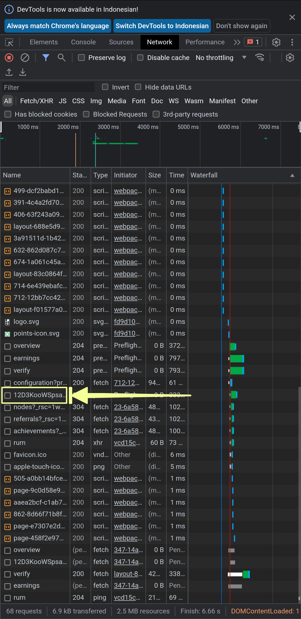This screenshot has width=301, height=619.
Task: Click the info icon in notification
Action: coord(9,9)
